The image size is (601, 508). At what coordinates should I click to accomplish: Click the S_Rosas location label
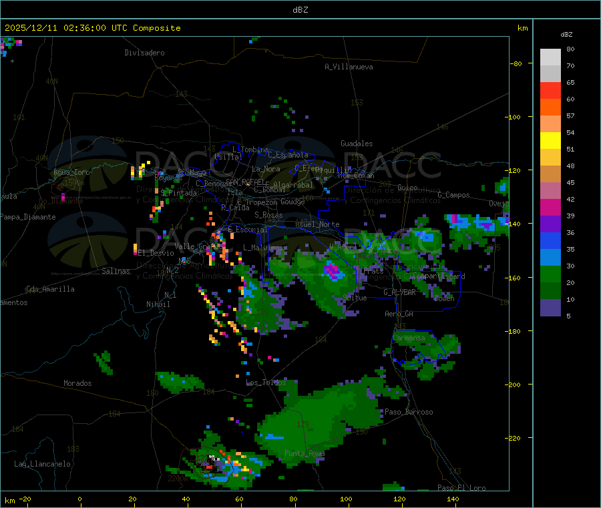tap(268, 215)
